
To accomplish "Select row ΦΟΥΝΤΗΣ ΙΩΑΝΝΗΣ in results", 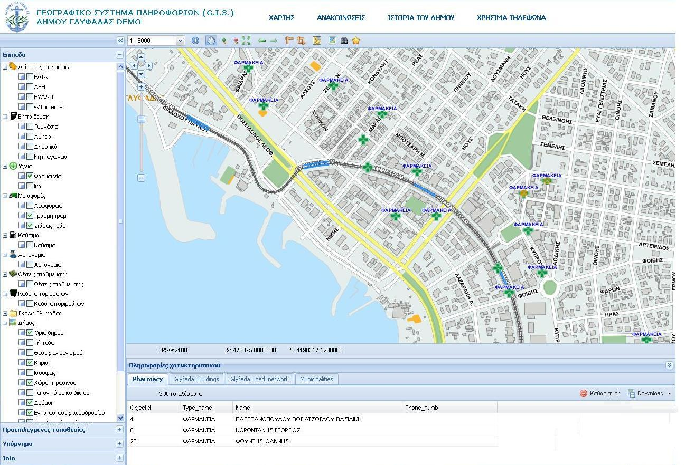I will (312, 441).
